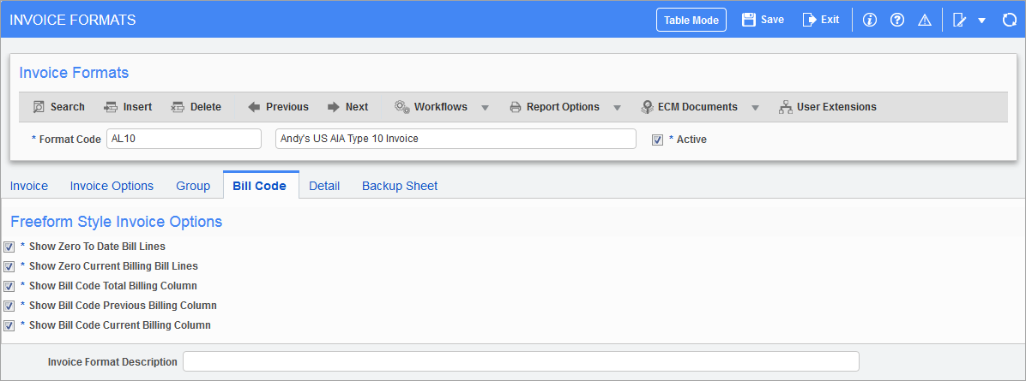Click the edit page pencil icon
This screenshot has height=381, width=1026.
point(960,21)
